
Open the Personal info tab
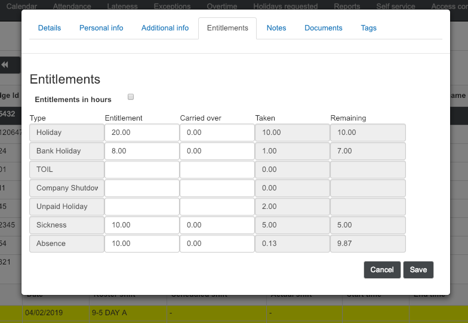pos(100,28)
